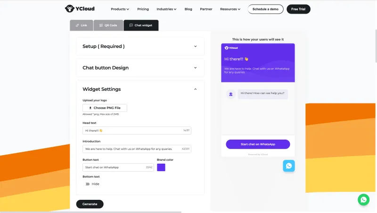Image resolution: width=377 pixels, height=213 pixels.
Task: Click the avatar icon in chat preview
Action: coord(230,94)
